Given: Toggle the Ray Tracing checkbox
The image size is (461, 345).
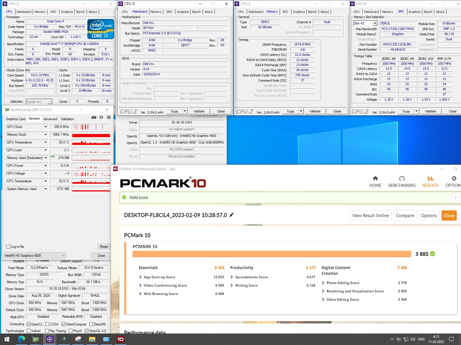Looking at the screenshot, I should 47,331.
